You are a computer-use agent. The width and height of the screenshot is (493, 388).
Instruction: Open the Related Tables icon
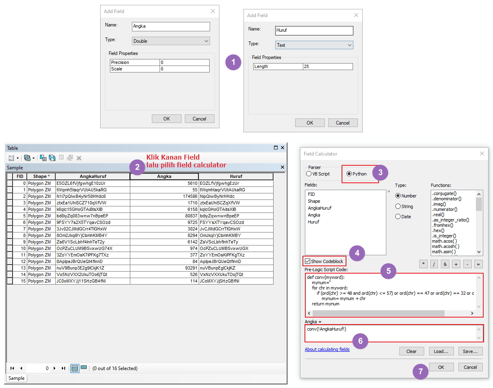point(27,158)
